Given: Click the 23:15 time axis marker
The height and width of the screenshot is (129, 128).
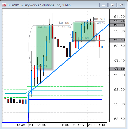Looking at the screenshot, I should 78,125.
